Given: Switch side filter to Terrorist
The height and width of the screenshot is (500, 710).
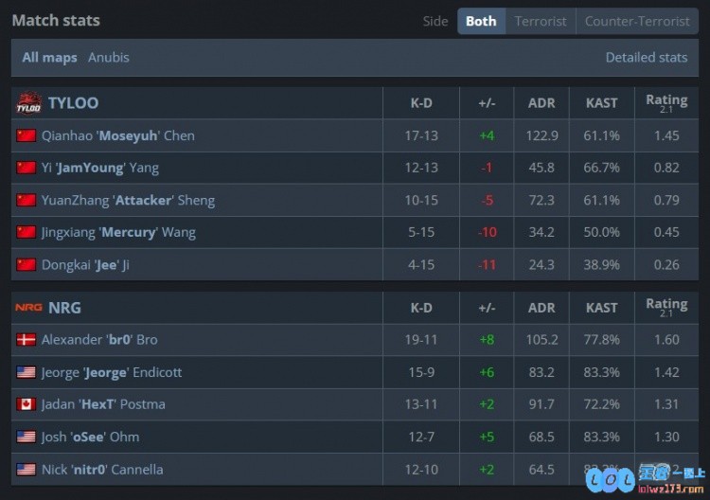Looking at the screenshot, I should click(541, 21).
